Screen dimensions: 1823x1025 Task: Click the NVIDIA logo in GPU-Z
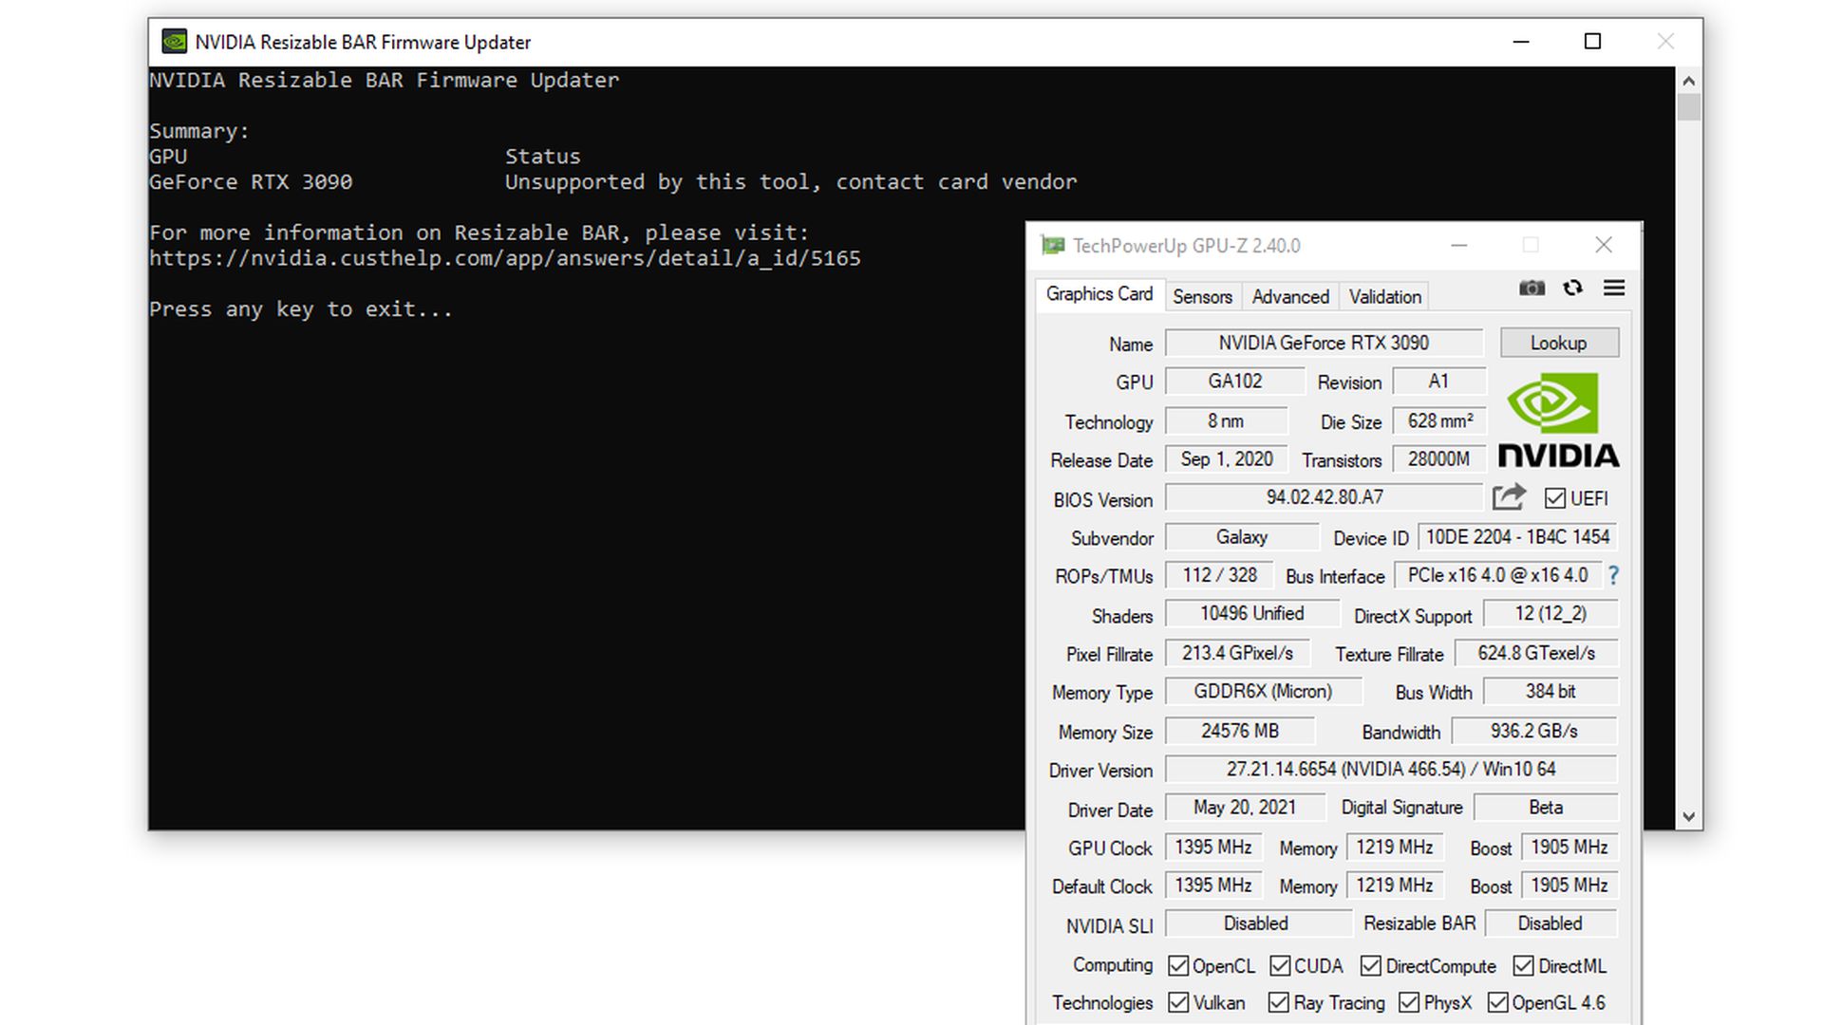pyautogui.click(x=1558, y=419)
